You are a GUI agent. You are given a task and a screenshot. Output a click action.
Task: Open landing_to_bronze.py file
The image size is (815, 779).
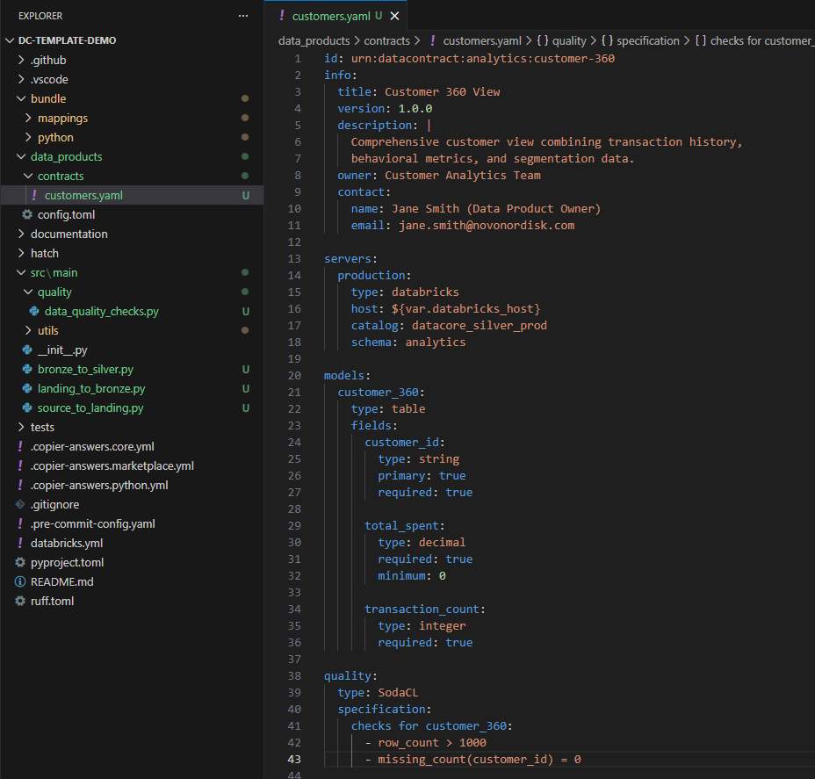[x=91, y=388]
